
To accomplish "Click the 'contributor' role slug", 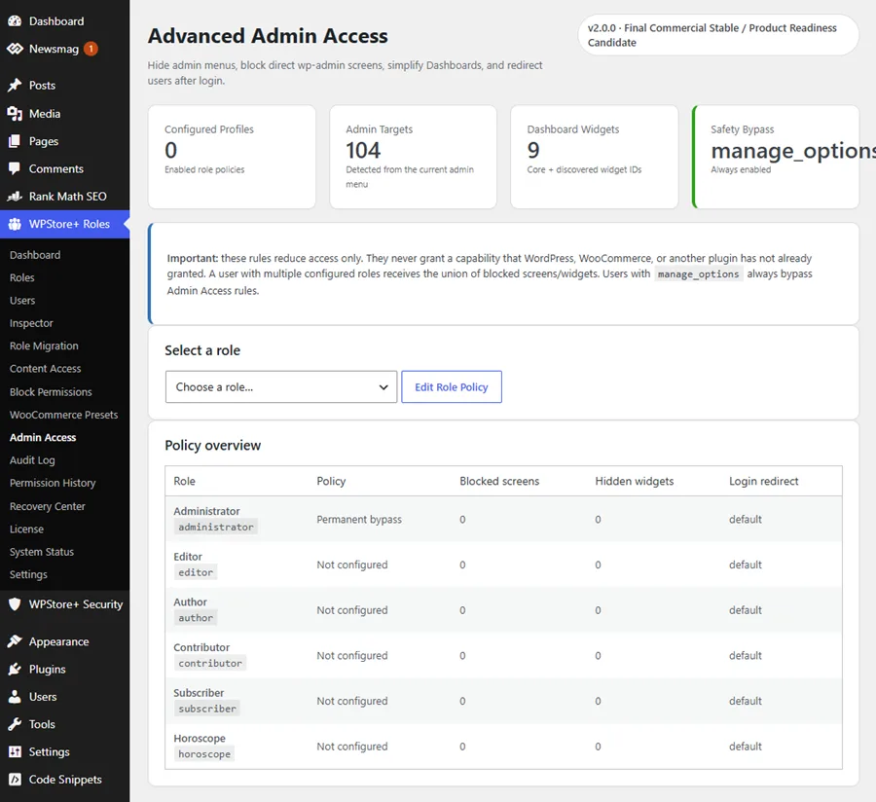I will point(210,663).
